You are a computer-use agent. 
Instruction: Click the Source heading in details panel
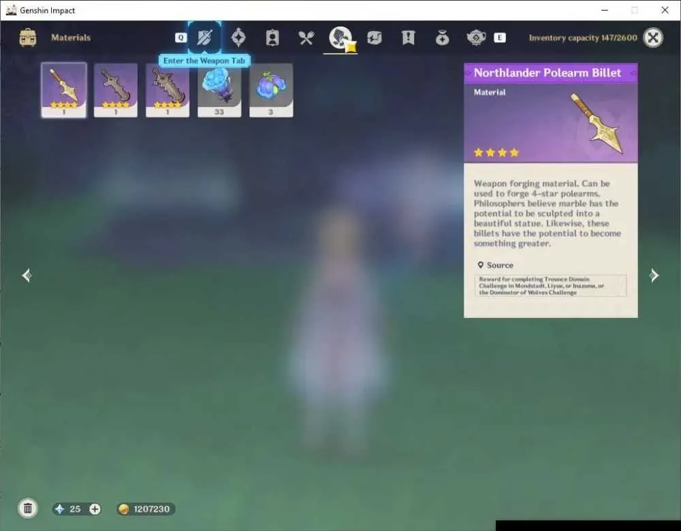496,265
